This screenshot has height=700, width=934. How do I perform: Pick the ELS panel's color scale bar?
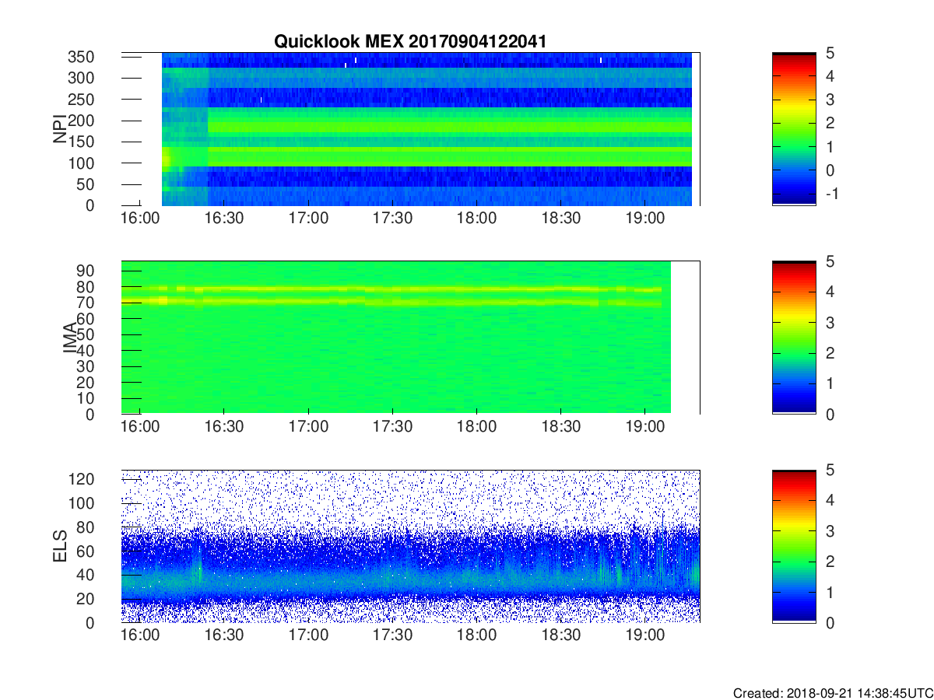[794, 546]
